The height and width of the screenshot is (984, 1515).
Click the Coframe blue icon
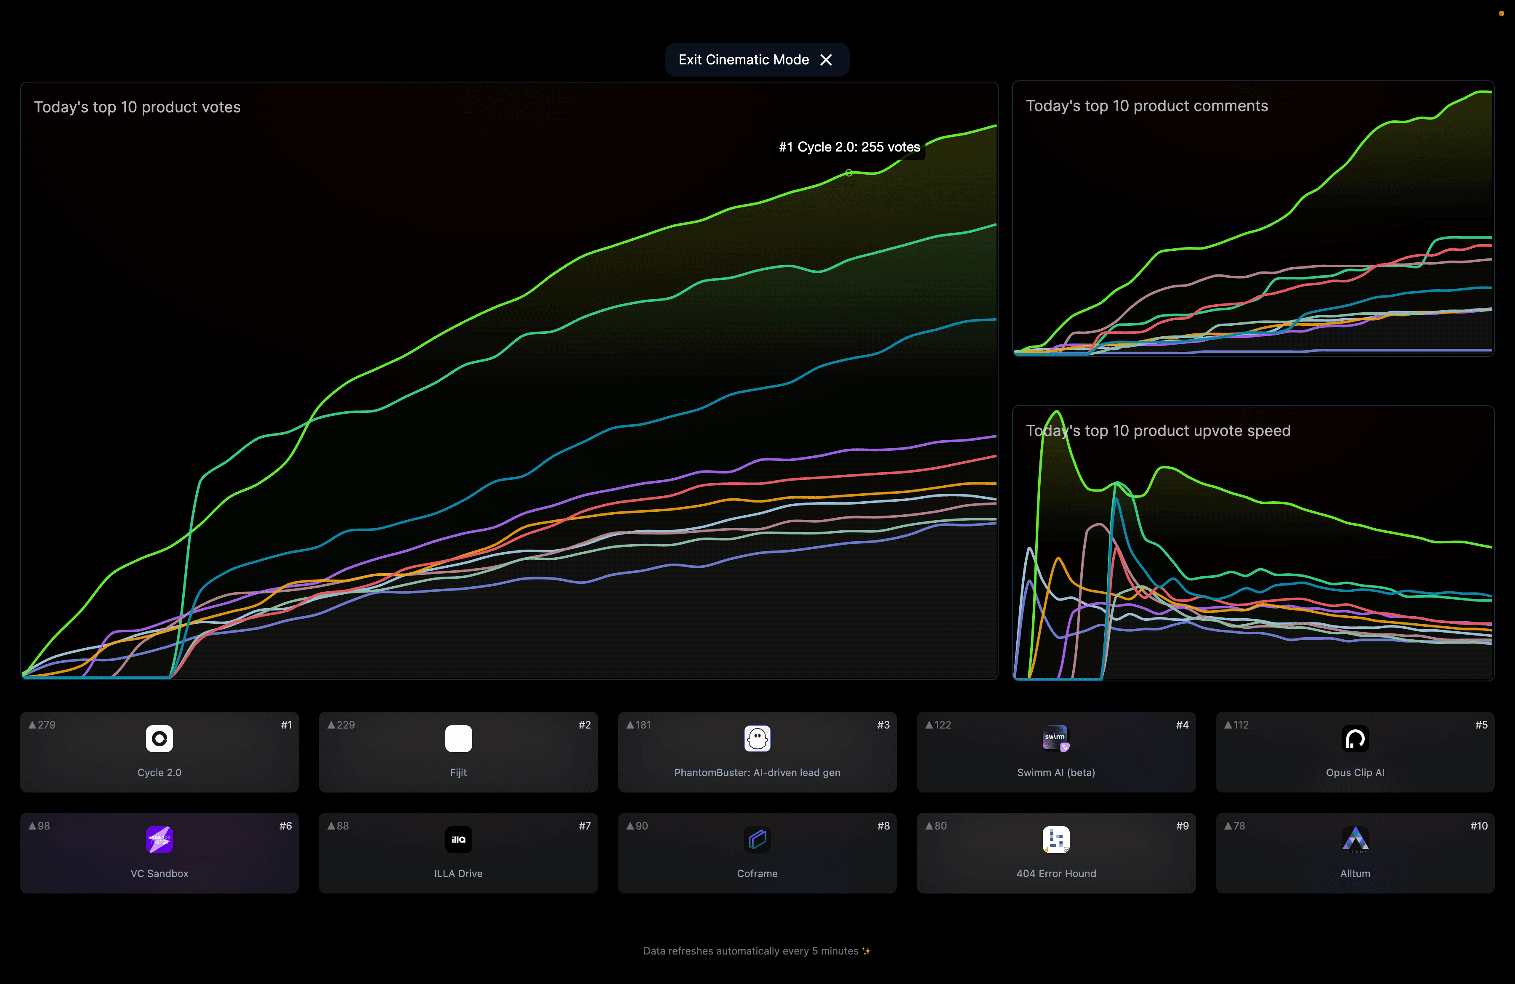click(x=757, y=840)
